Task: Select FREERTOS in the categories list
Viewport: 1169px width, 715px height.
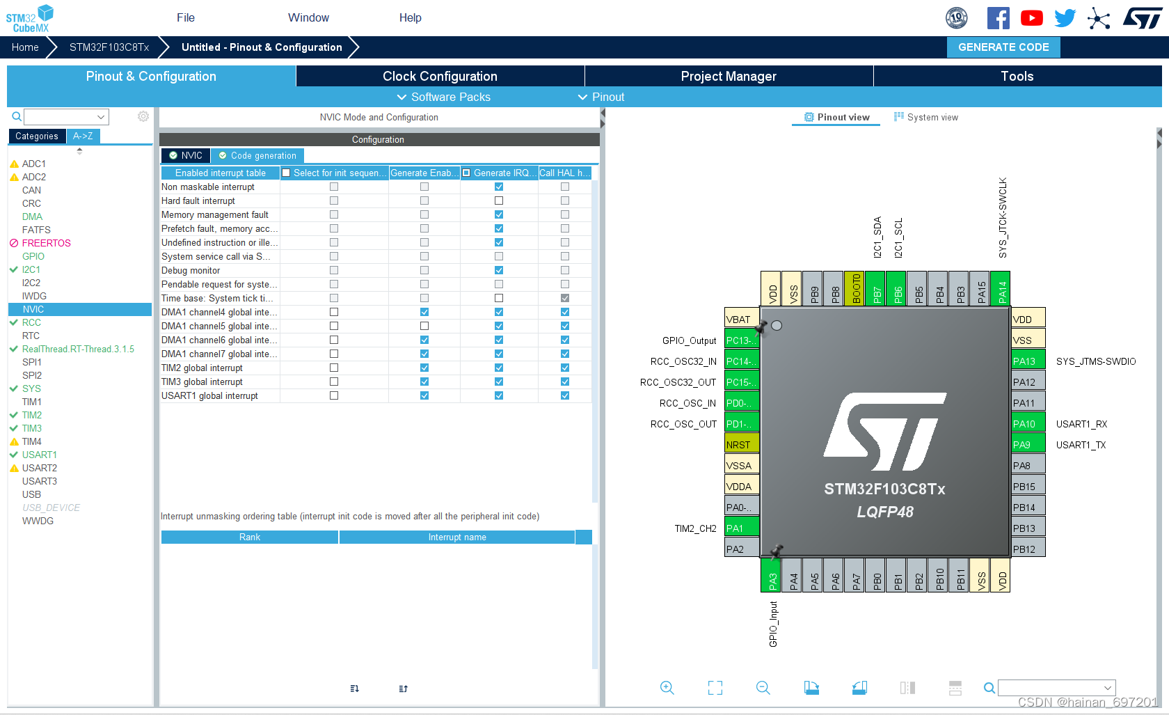Action: click(47, 243)
